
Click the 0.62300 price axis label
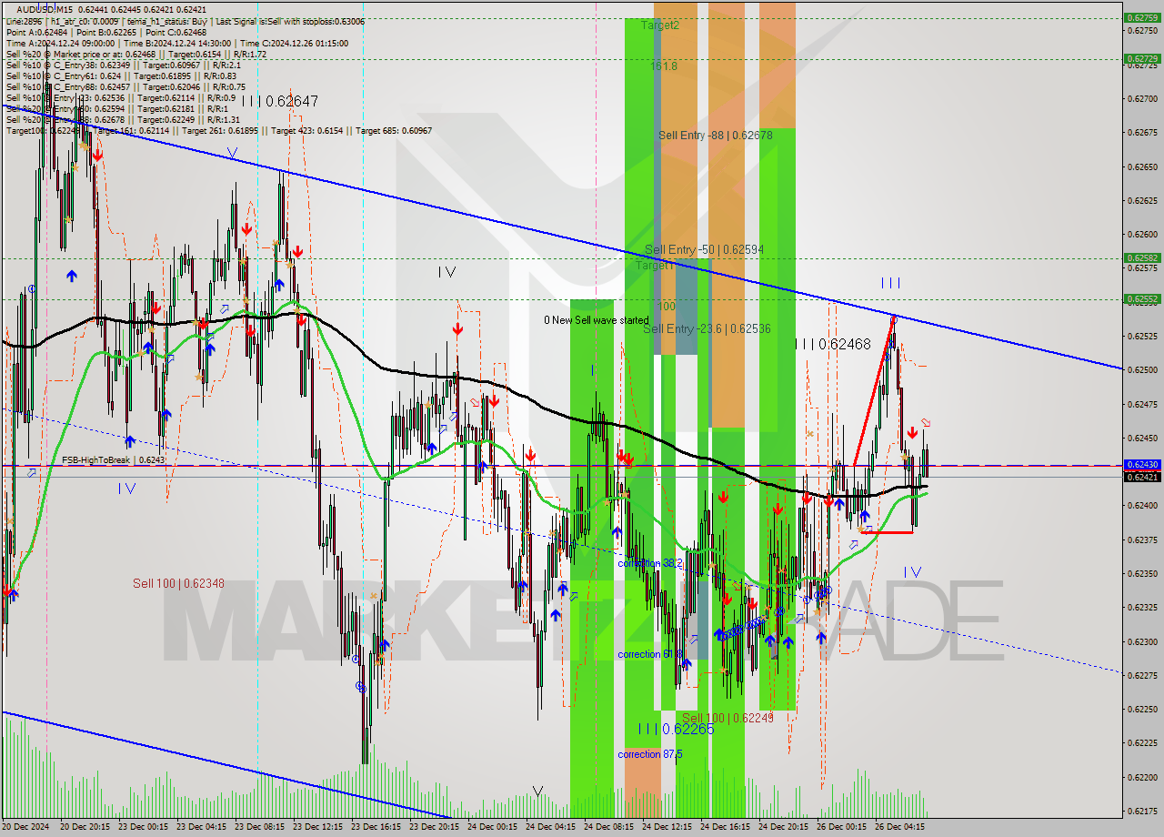[1141, 641]
